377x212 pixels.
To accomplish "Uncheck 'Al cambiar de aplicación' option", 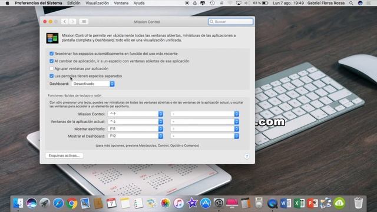I will (x=51, y=61).
